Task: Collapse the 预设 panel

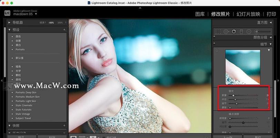Action: click(9, 30)
